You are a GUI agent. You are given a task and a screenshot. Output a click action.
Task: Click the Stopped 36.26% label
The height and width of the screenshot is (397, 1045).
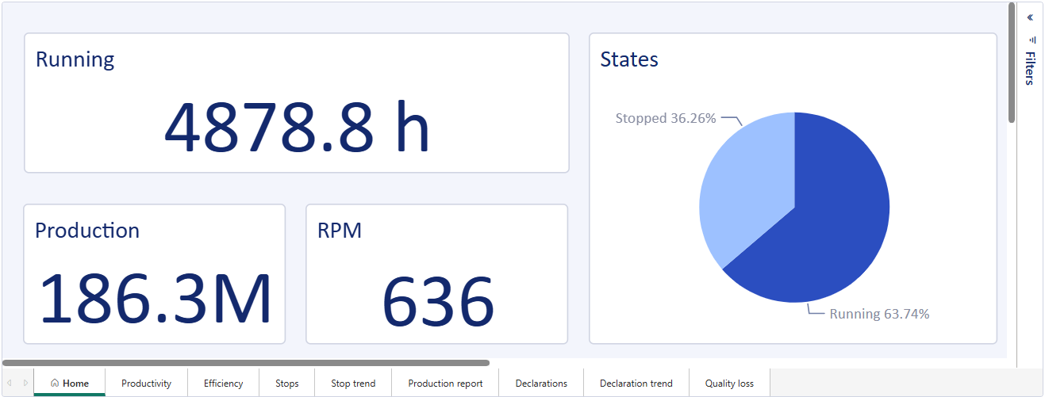(666, 118)
